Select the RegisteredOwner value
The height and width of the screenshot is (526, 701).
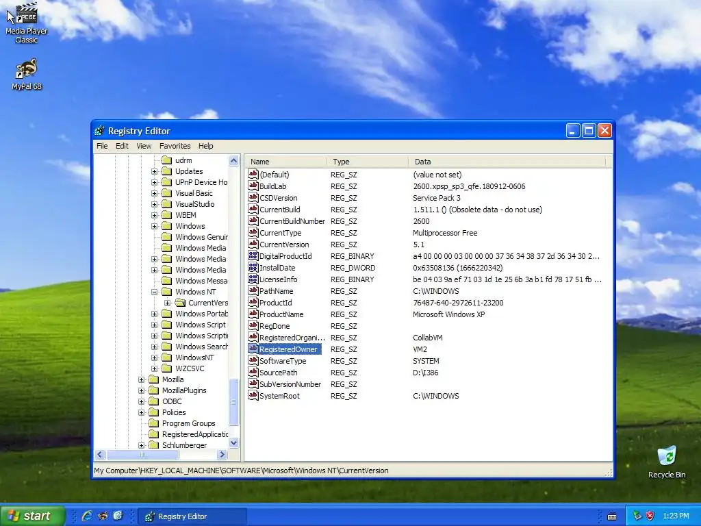click(x=288, y=349)
